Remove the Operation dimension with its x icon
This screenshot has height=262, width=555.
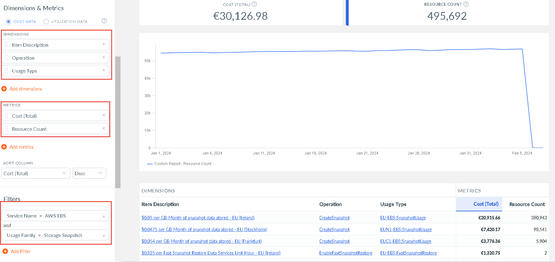tap(104, 57)
